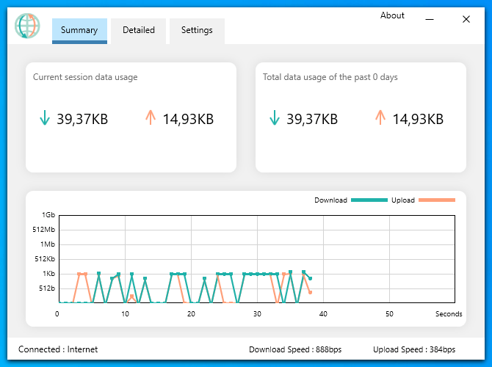The width and height of the screenshot is (492, 367).
Task: Click current session download arrow icon
Action: tap(45, 118)
